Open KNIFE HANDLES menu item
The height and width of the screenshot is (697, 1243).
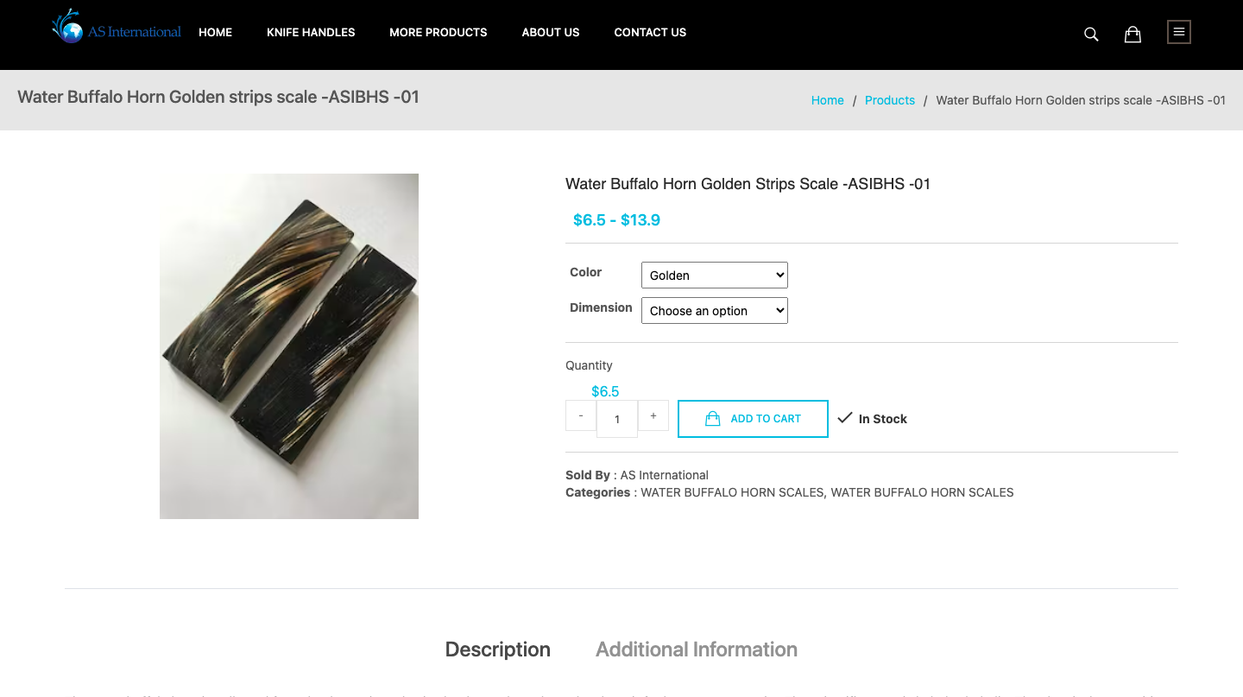click(x=311, y=32)
